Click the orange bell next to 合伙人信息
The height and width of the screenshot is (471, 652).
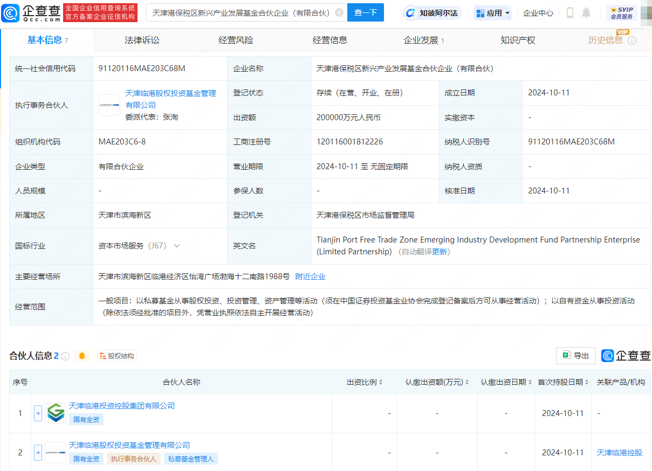[x=82, y=356]
